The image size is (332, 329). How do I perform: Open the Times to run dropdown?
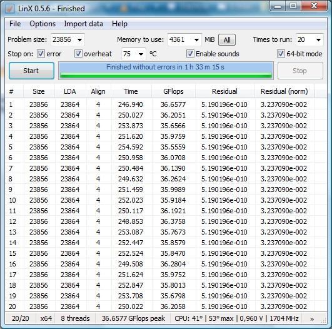[318, 40]
